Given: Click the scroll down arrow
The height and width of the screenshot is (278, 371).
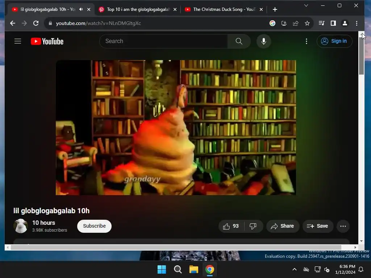Looking at the screenshot, I should (361, 241).
